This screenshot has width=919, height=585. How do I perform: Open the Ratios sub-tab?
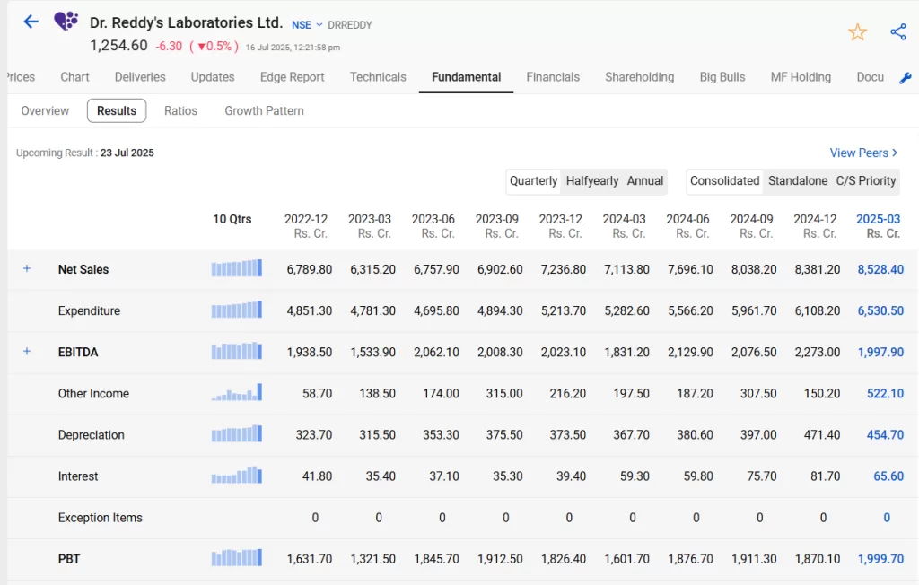[180, 110]
